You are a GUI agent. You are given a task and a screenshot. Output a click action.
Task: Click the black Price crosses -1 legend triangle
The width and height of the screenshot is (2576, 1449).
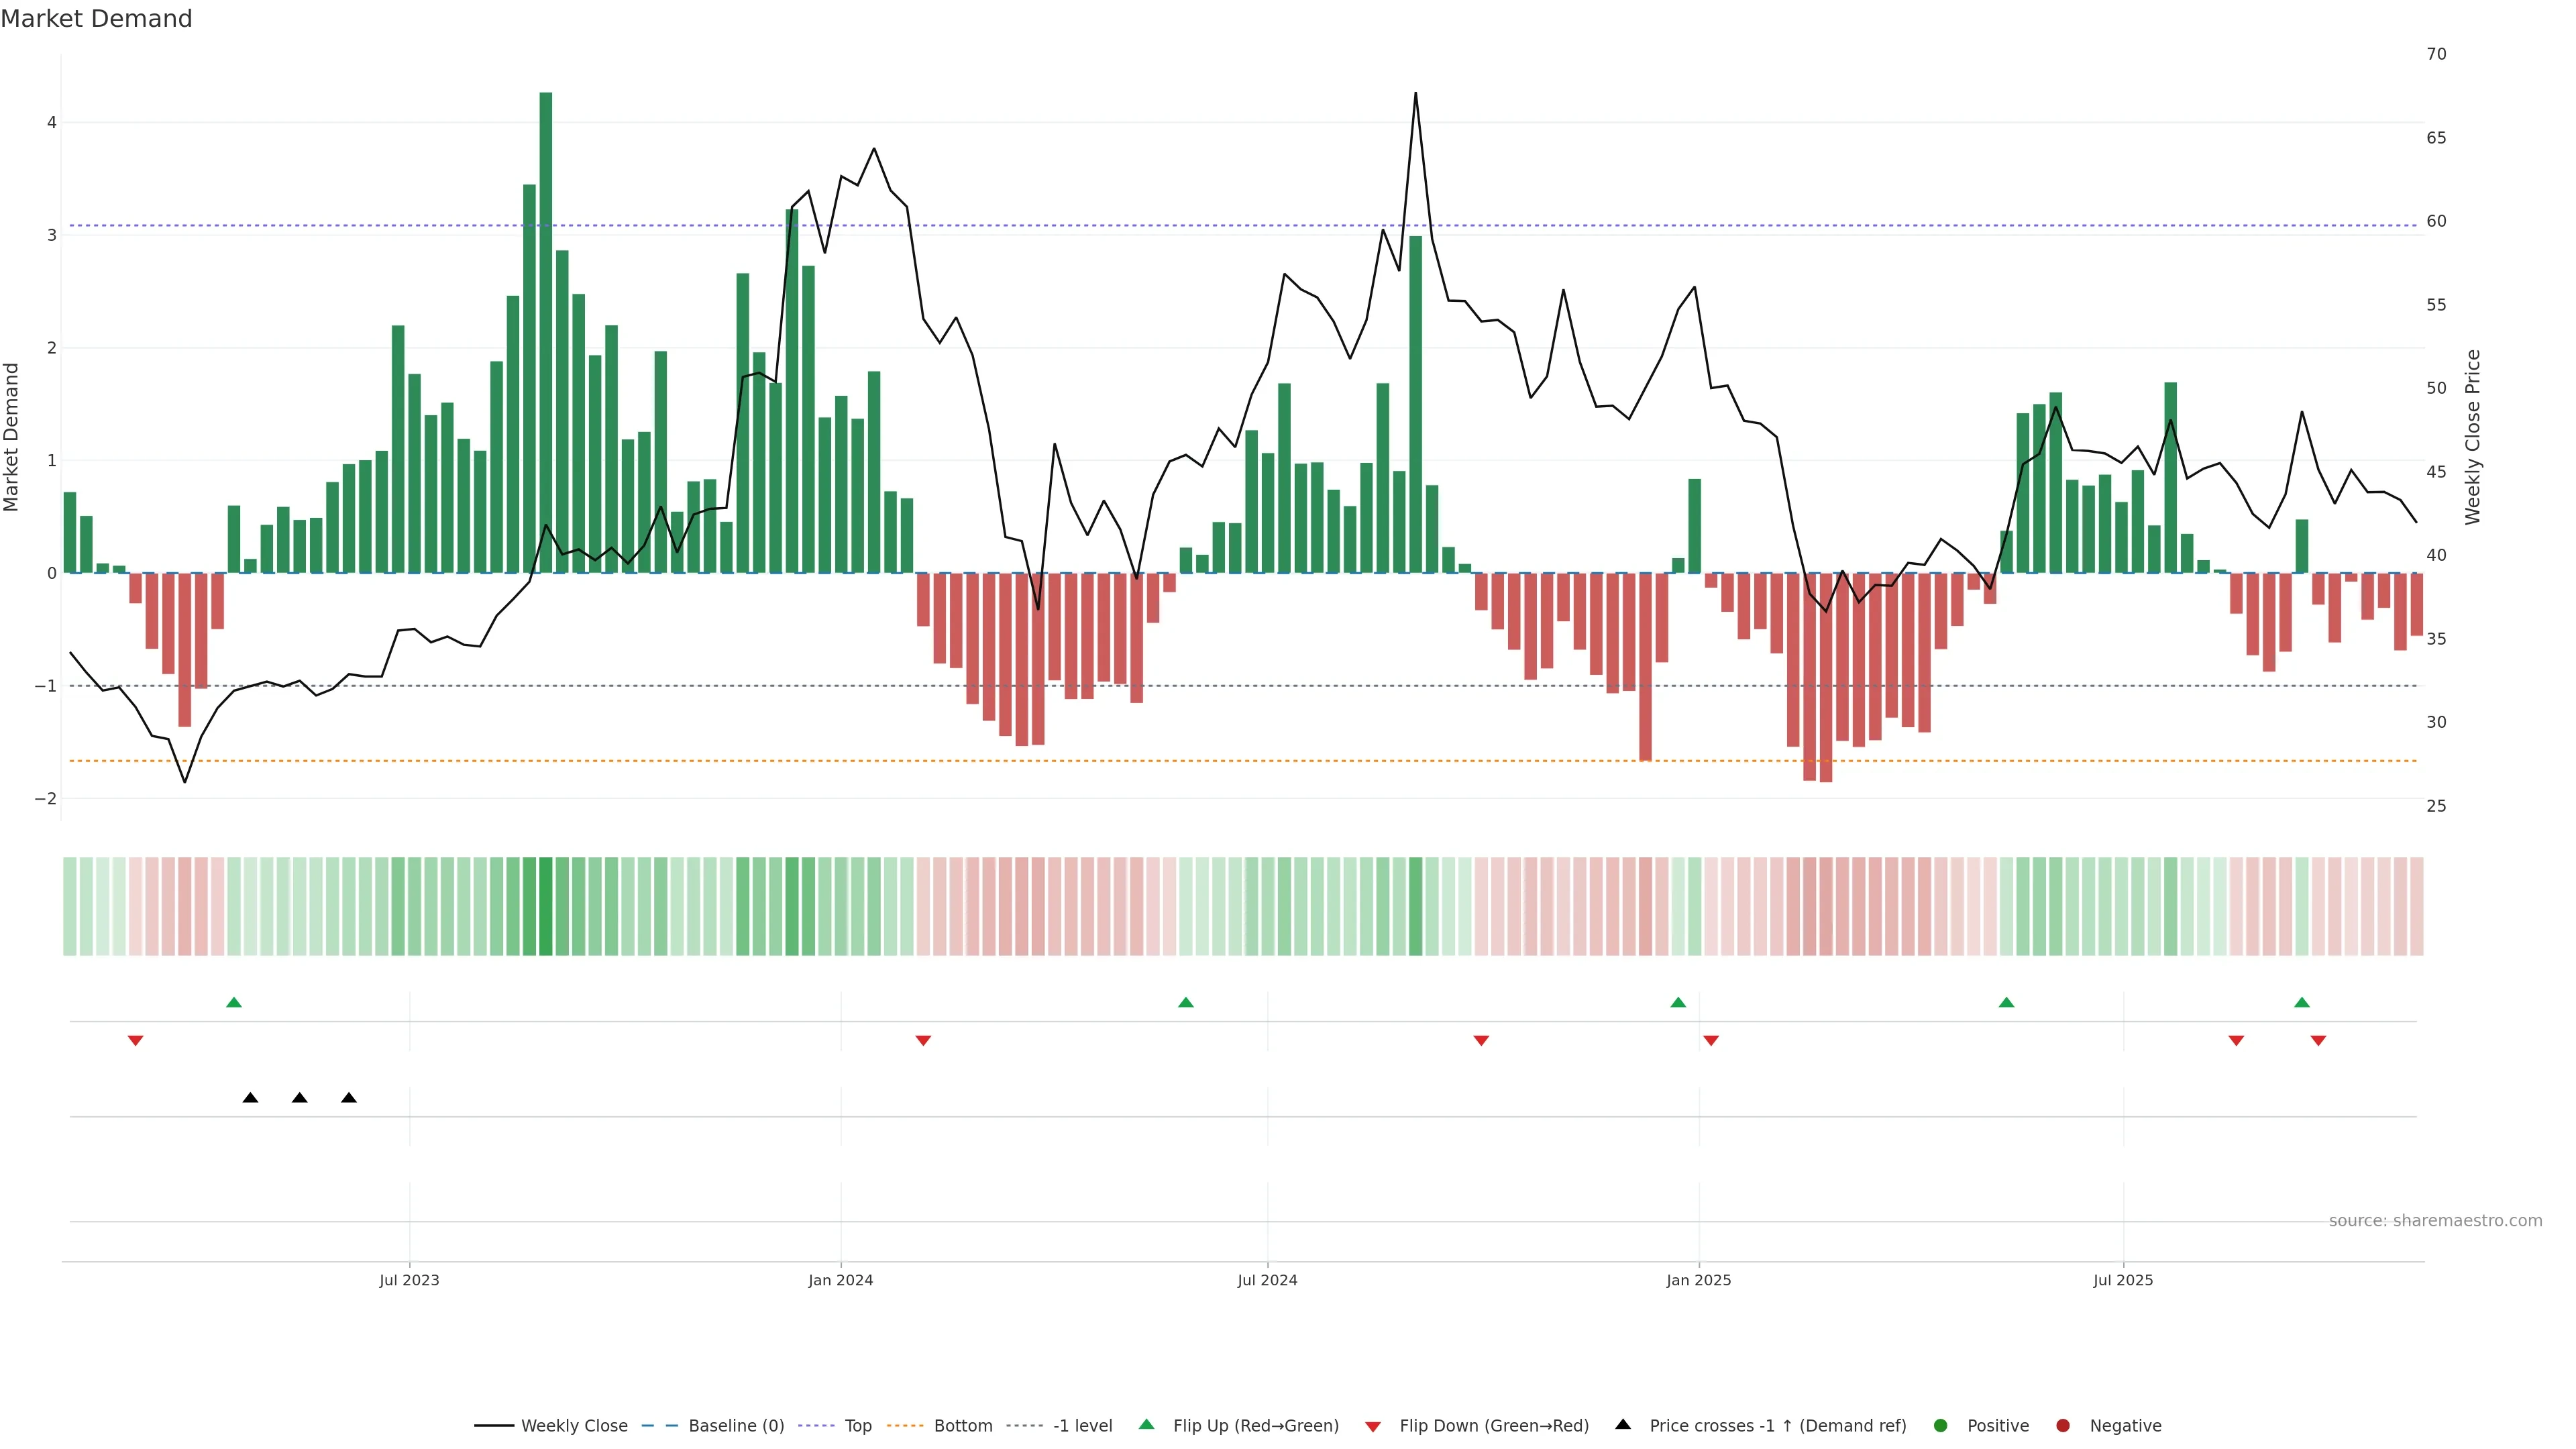1623,1425
